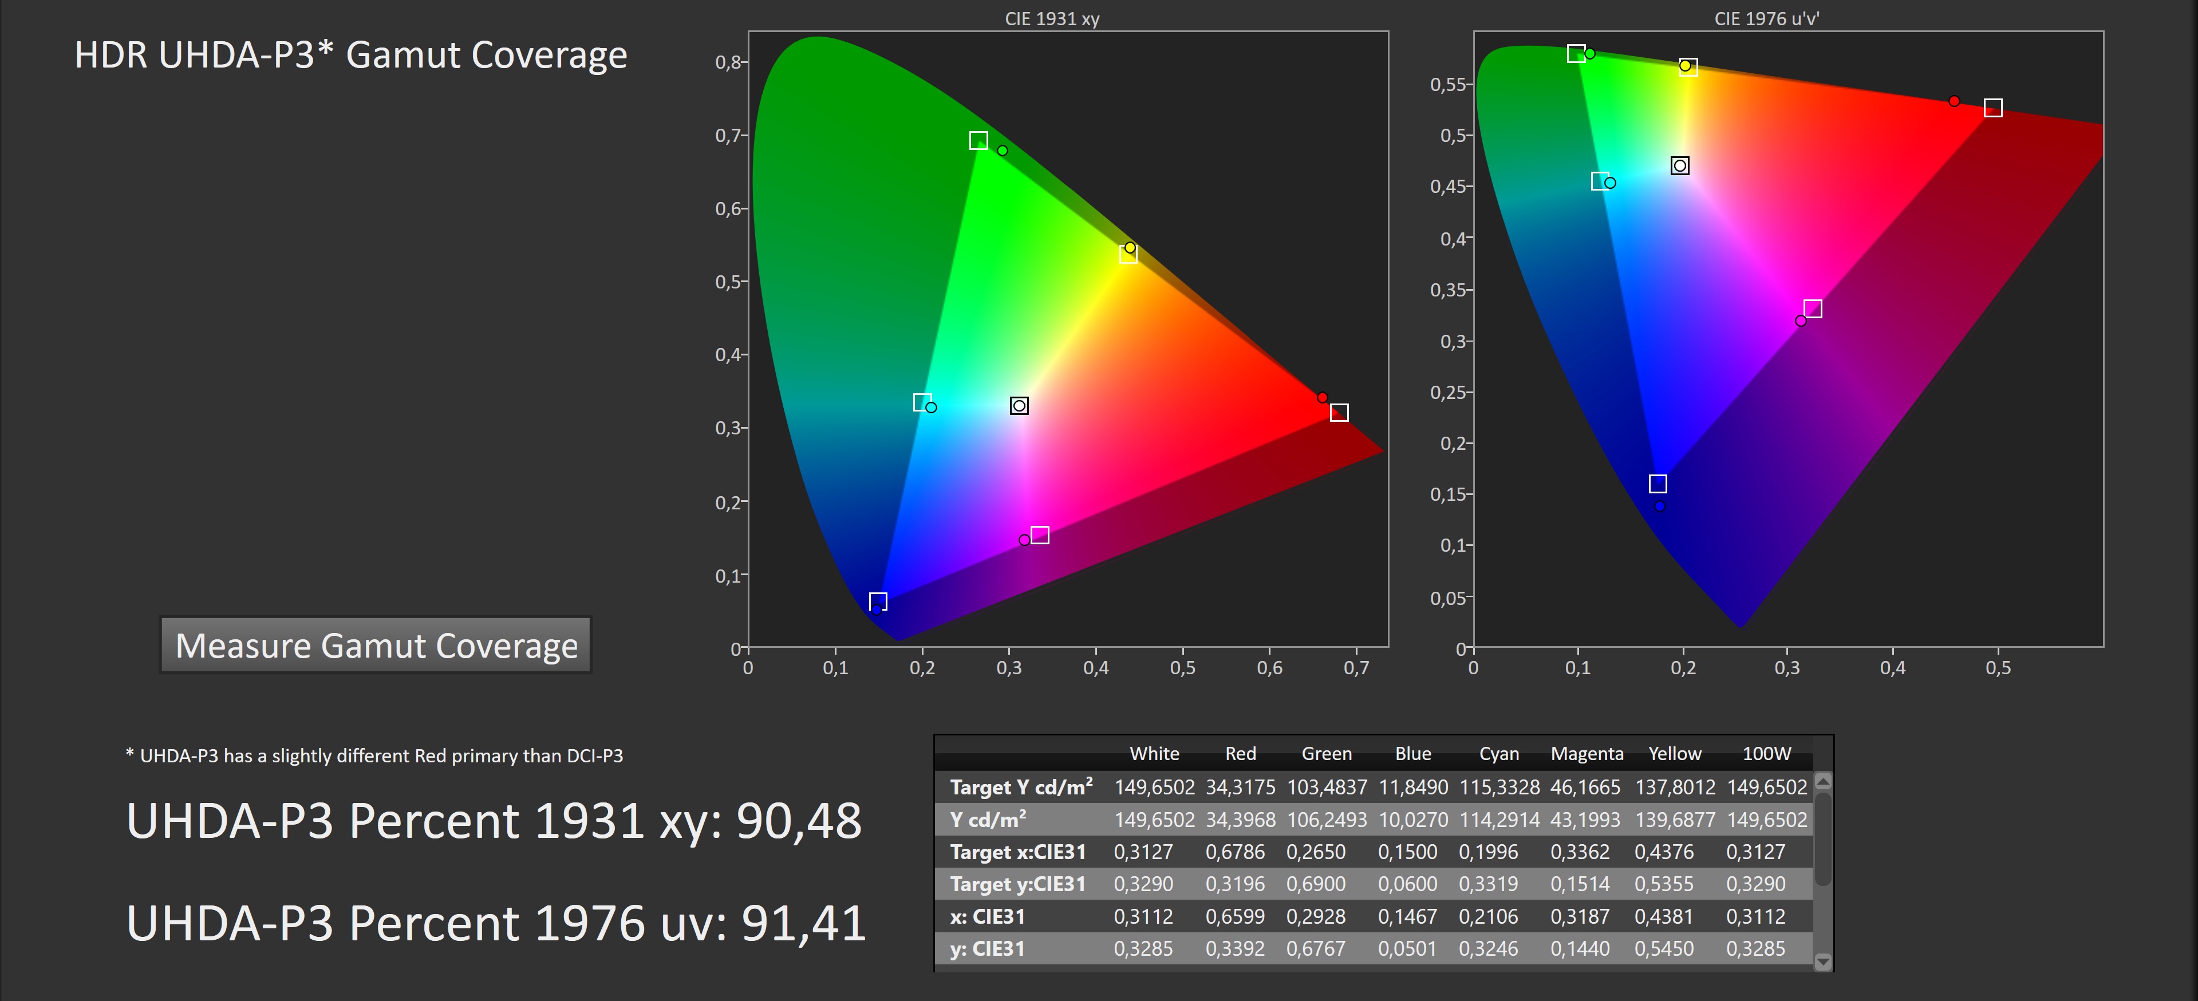The width and height of the screenshot is (2198, 1001).
Task: Click magenta target square in CIE 1931 chart
Action: pyautogui.click(x=1039, y=536)
